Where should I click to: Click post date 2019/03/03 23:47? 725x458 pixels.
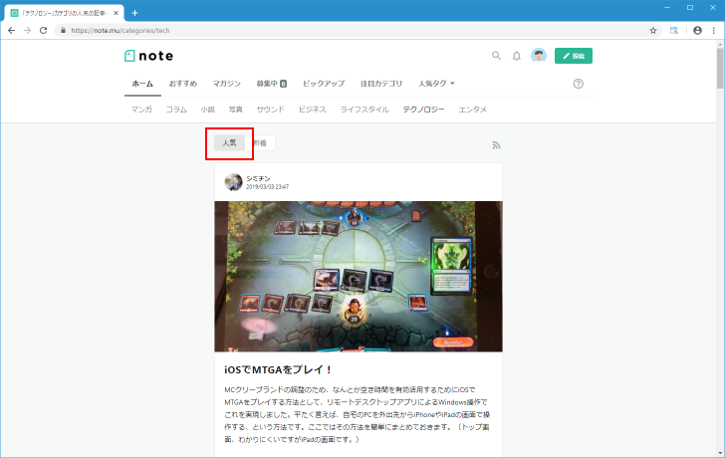click(267, 187)
